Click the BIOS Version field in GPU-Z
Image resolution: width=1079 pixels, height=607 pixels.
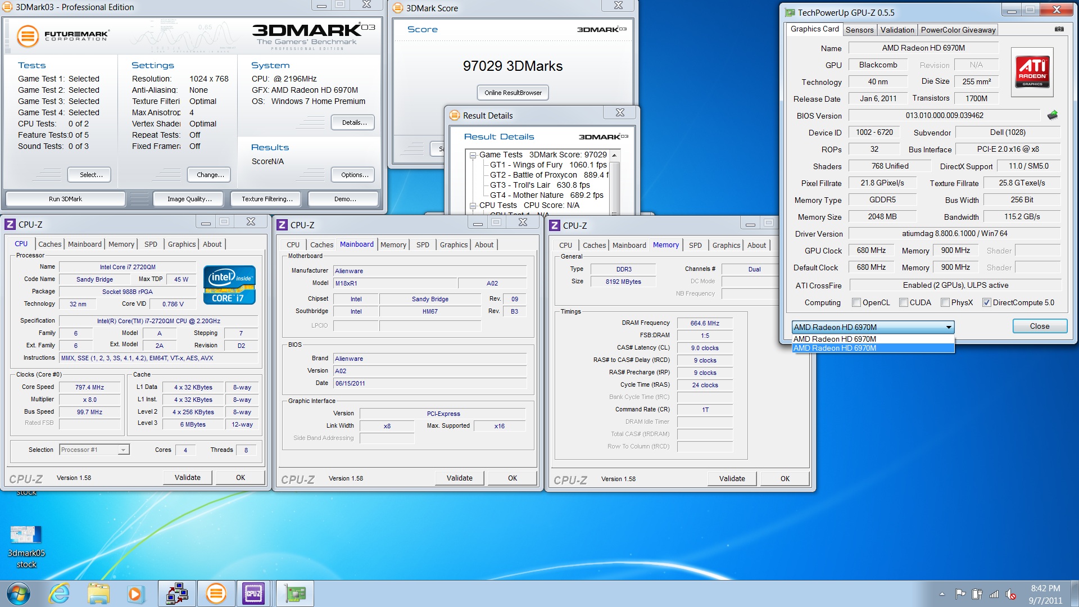tap(944, 115)
